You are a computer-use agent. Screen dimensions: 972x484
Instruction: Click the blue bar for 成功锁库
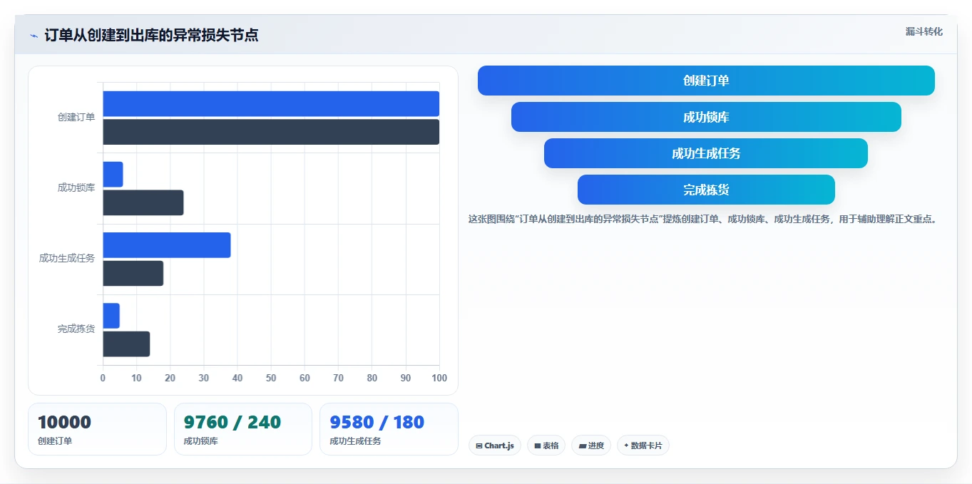click(x=113, y=175)
